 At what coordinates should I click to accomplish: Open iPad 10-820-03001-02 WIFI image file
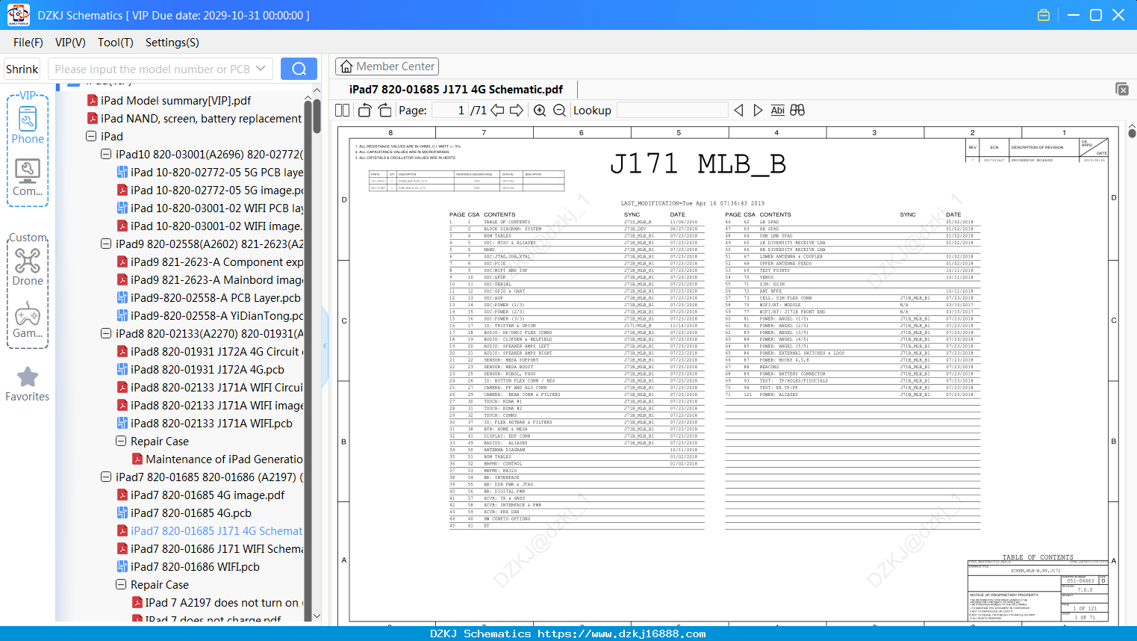[210, 226]
